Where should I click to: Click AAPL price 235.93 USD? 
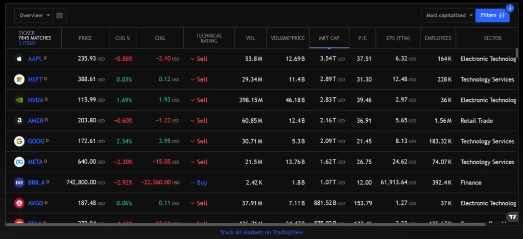tap(91, 59)
